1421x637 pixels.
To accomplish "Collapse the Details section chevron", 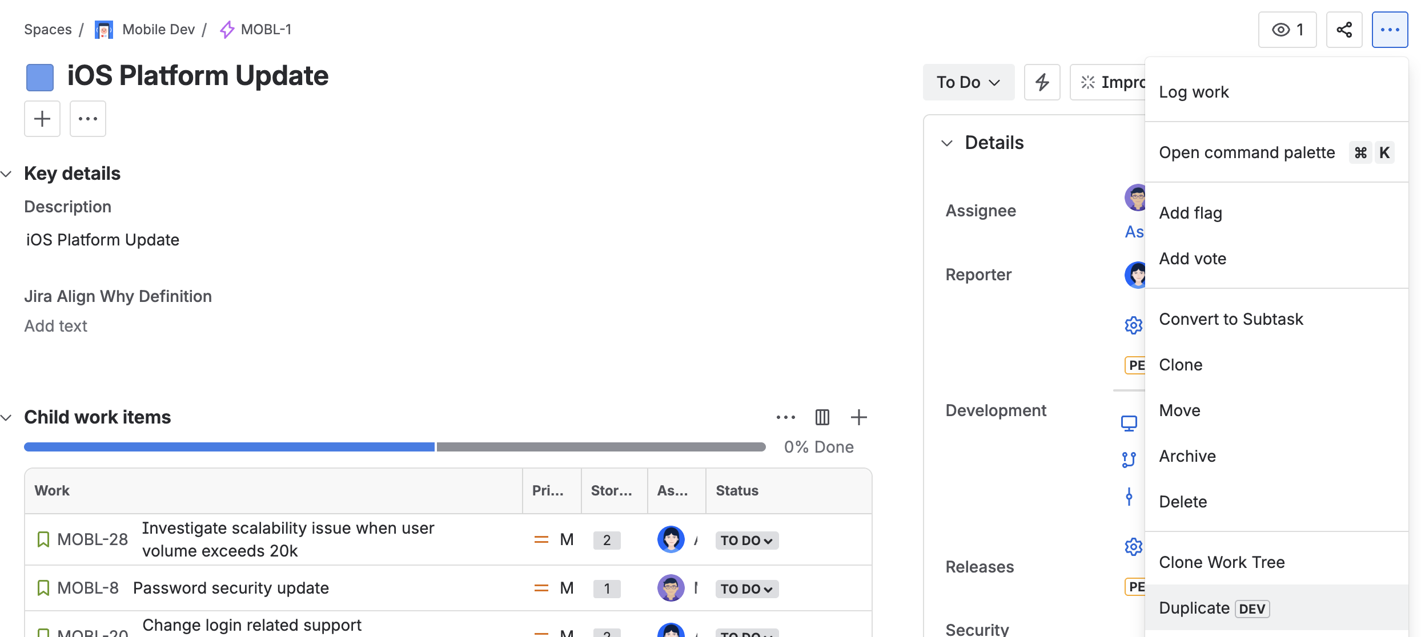I will (x=947, y=143).
